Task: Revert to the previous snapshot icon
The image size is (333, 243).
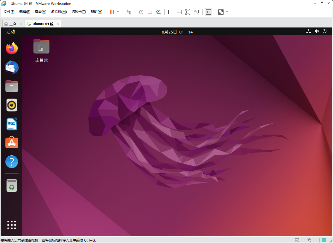Action: pos(150,12)
